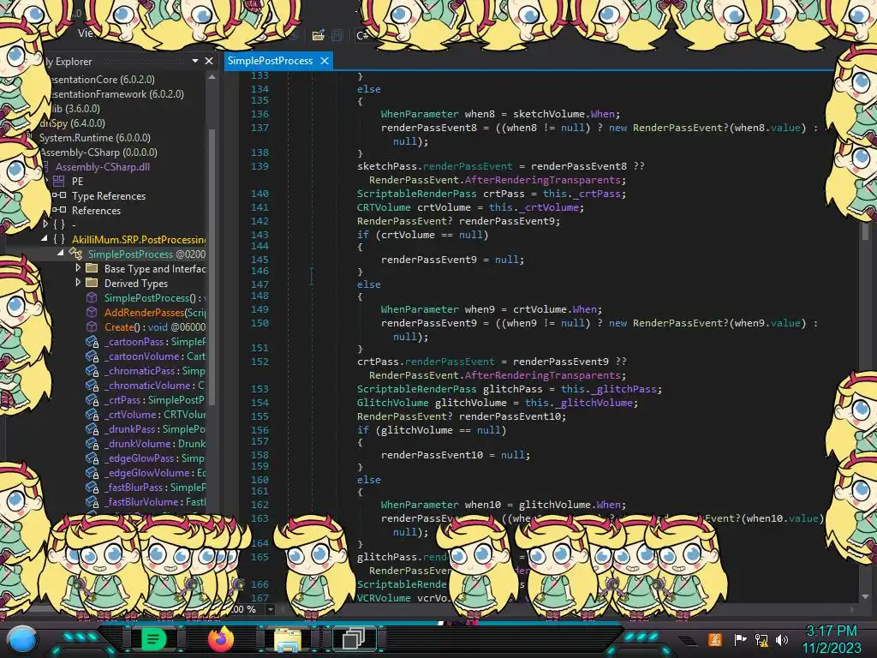Screen dimensions: 877x658
Task: Collapse the SimplePostProcess class node
Action: pyautogui.click(x=61, y=254)
